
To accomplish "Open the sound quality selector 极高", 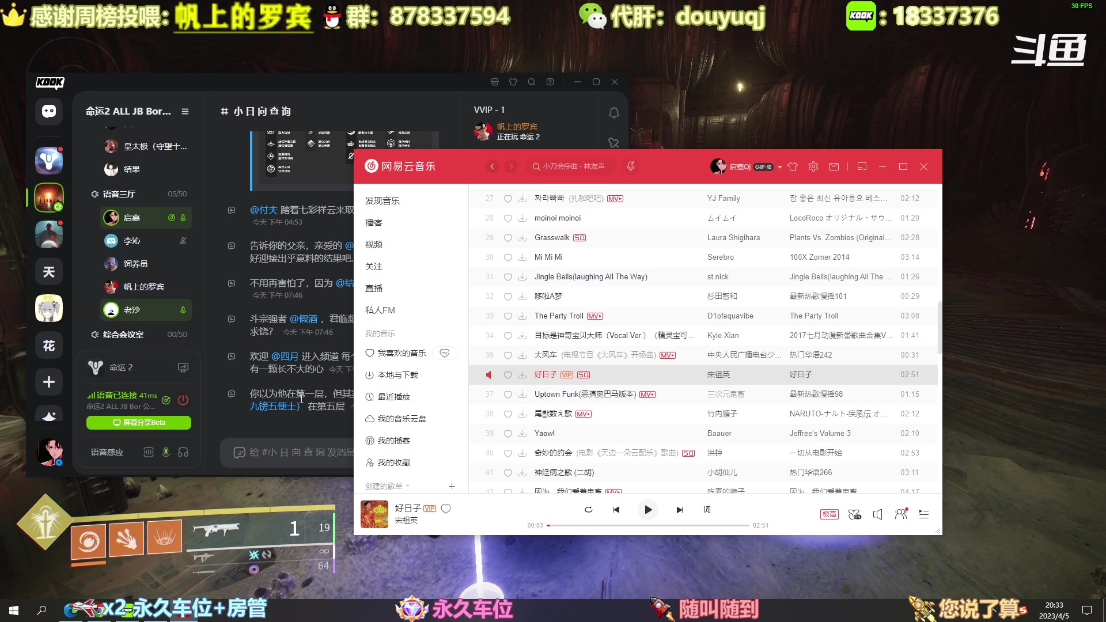I will 829,514.
